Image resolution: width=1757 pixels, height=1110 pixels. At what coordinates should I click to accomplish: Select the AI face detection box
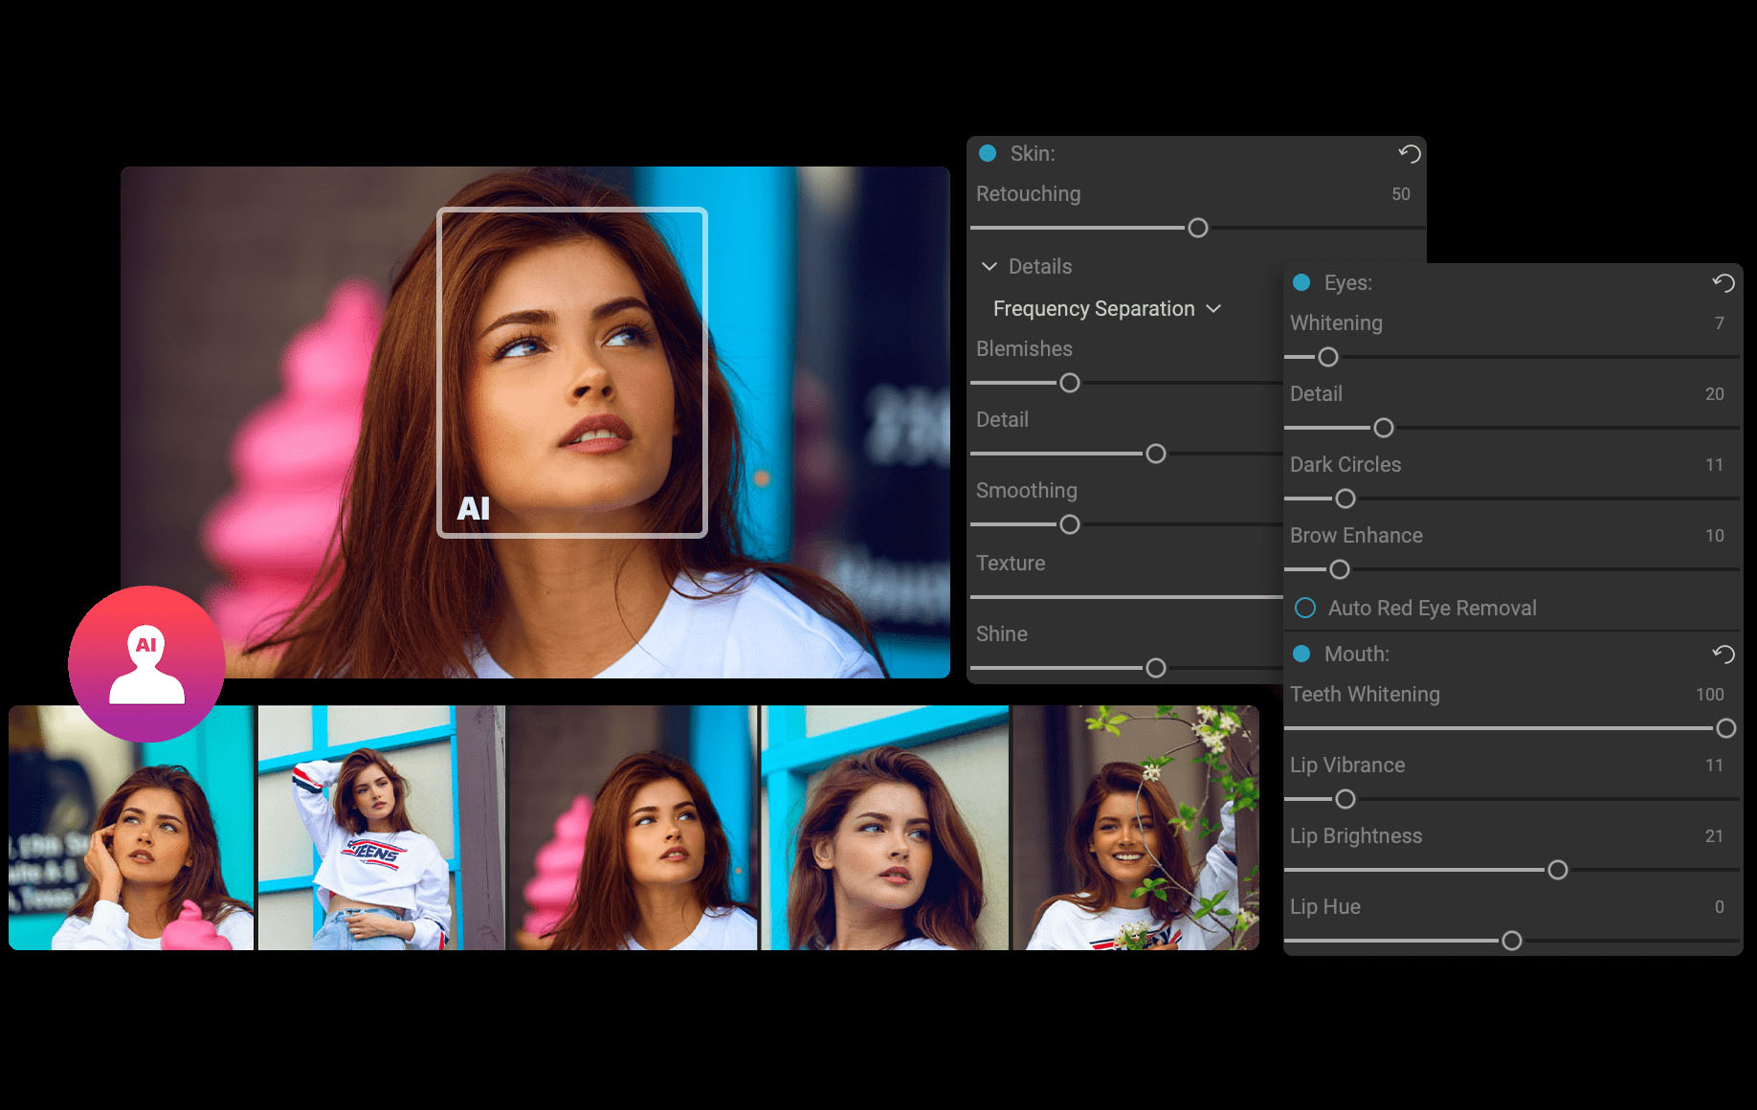pyautogui.click(x=572, y=372)
